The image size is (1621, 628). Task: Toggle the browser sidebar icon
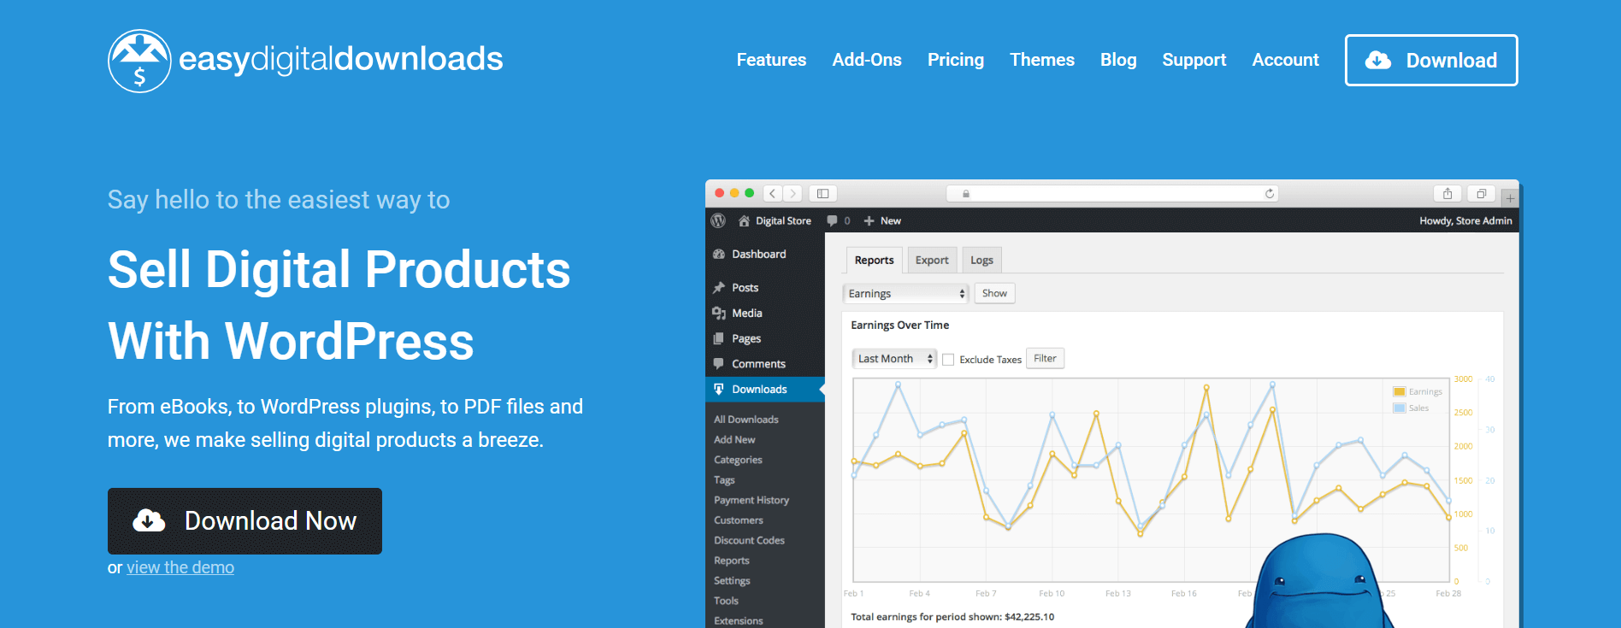coord(822,194)
